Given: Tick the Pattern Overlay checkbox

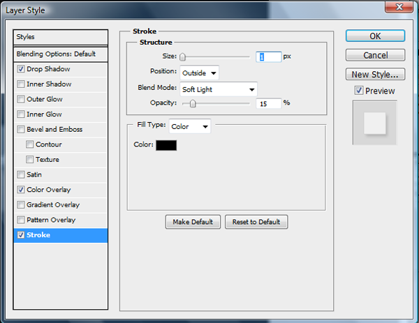Looking at the screenshot, I should [20, 220].
